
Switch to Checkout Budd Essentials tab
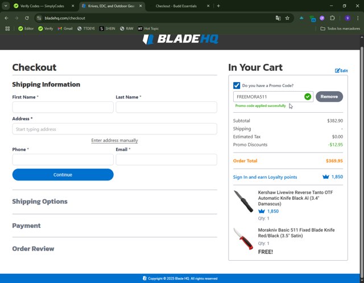point(176,6)
